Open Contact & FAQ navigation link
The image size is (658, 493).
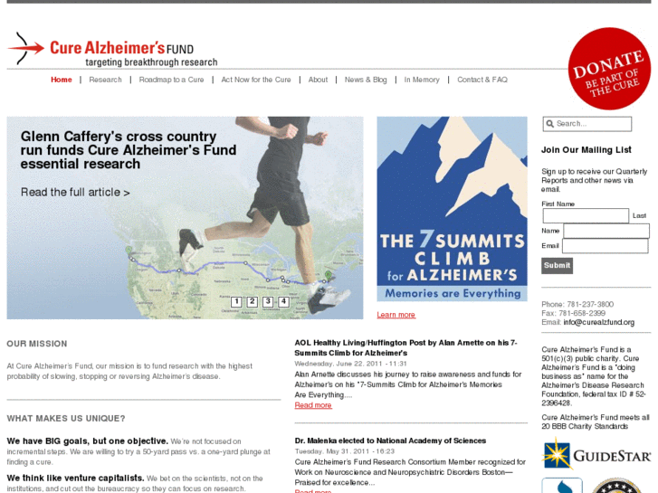(x=482, y=80)
